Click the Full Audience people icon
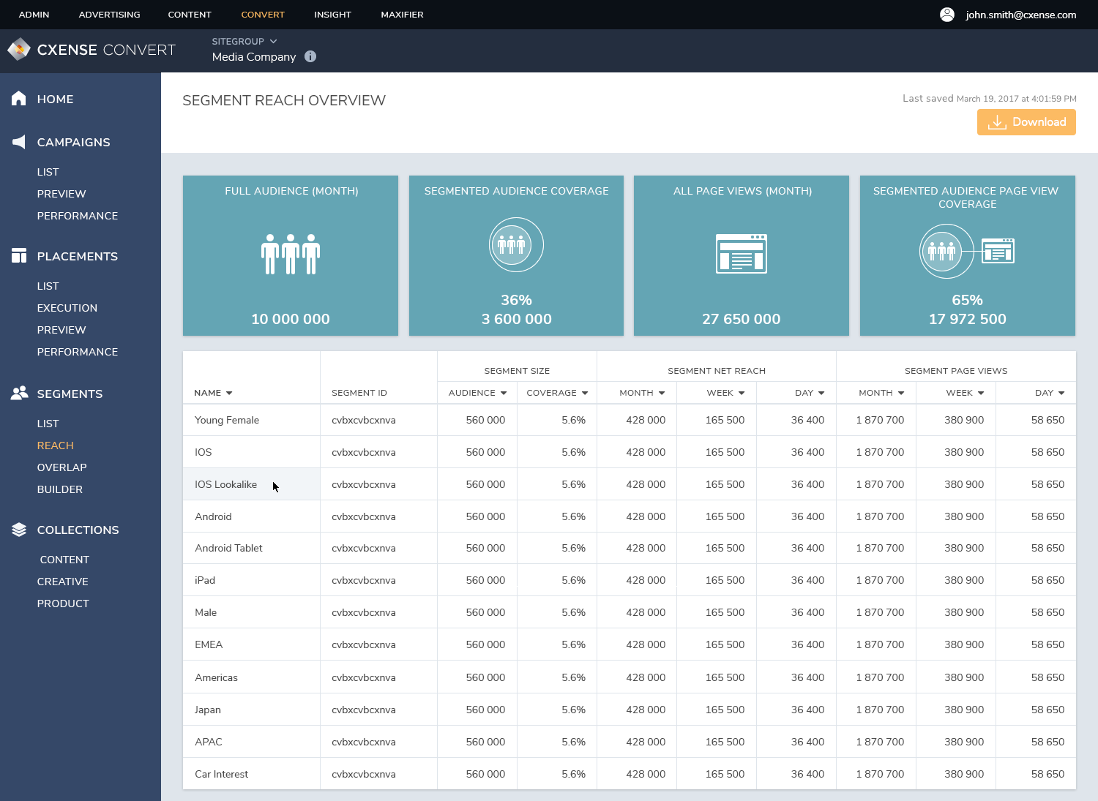The height and width of the screenshot is (801, 1098). pos(291,255)
